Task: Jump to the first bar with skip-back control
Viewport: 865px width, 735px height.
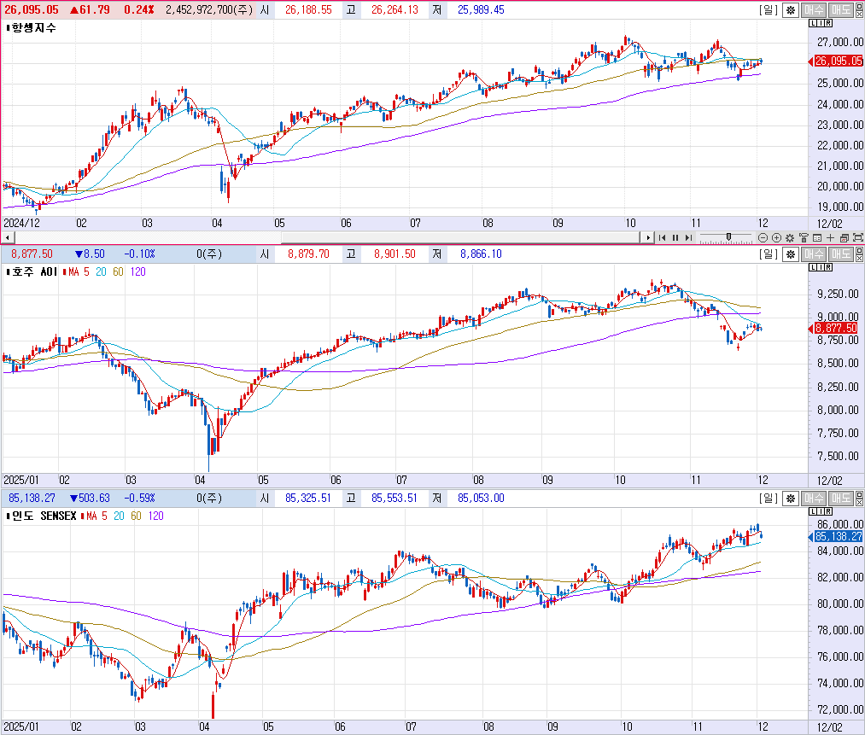Action: tap(662, 237)
